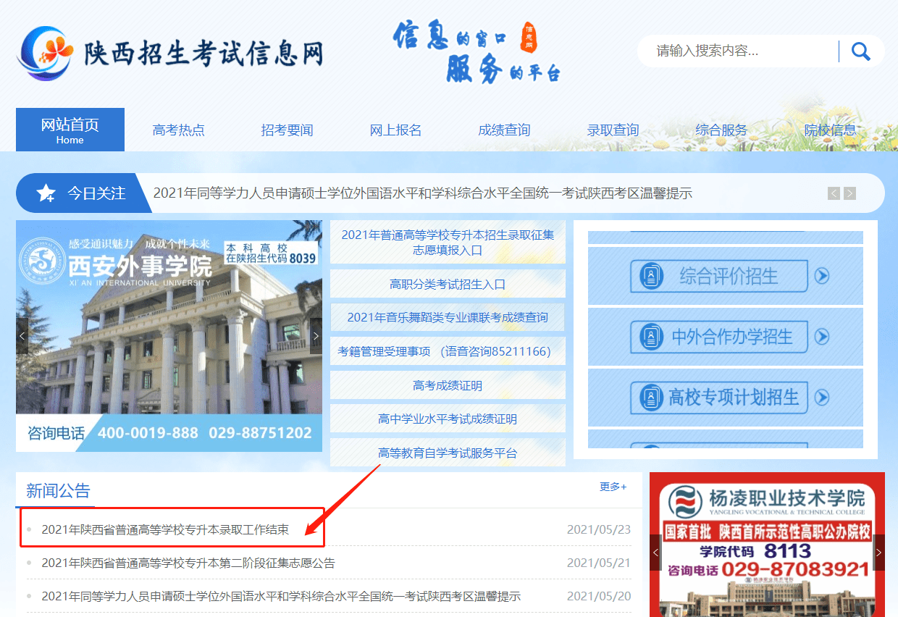Open the 高考热点 menu

179,130
